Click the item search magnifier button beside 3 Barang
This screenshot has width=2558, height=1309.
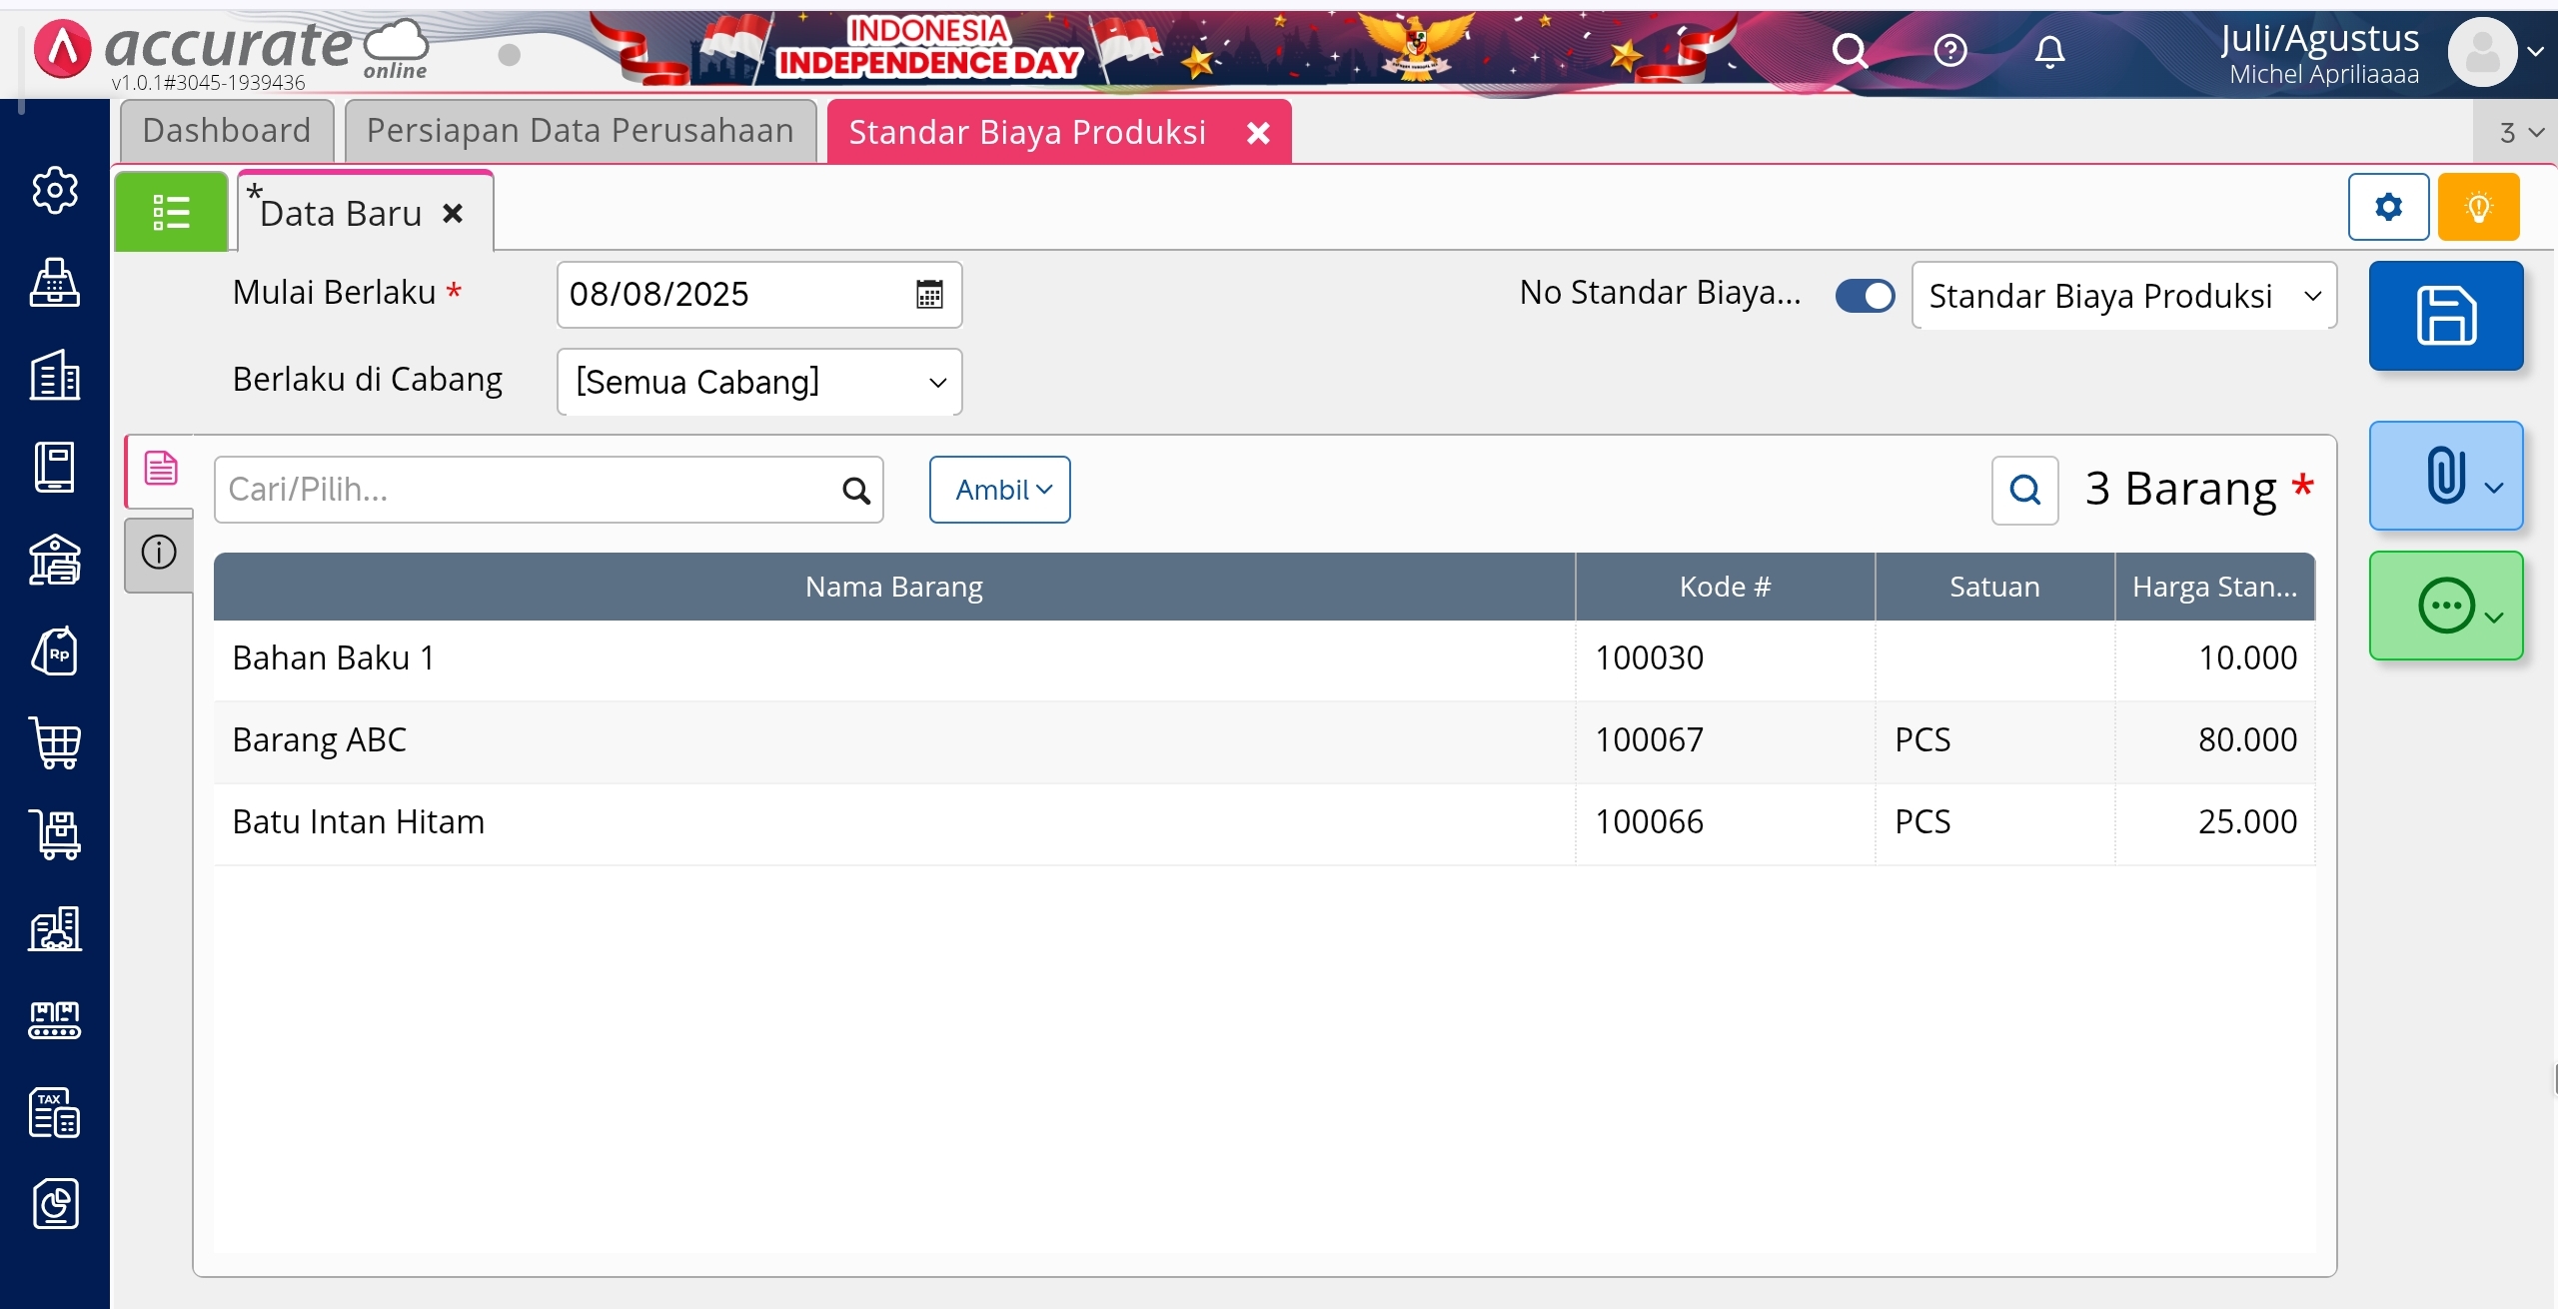[2024, 490]
